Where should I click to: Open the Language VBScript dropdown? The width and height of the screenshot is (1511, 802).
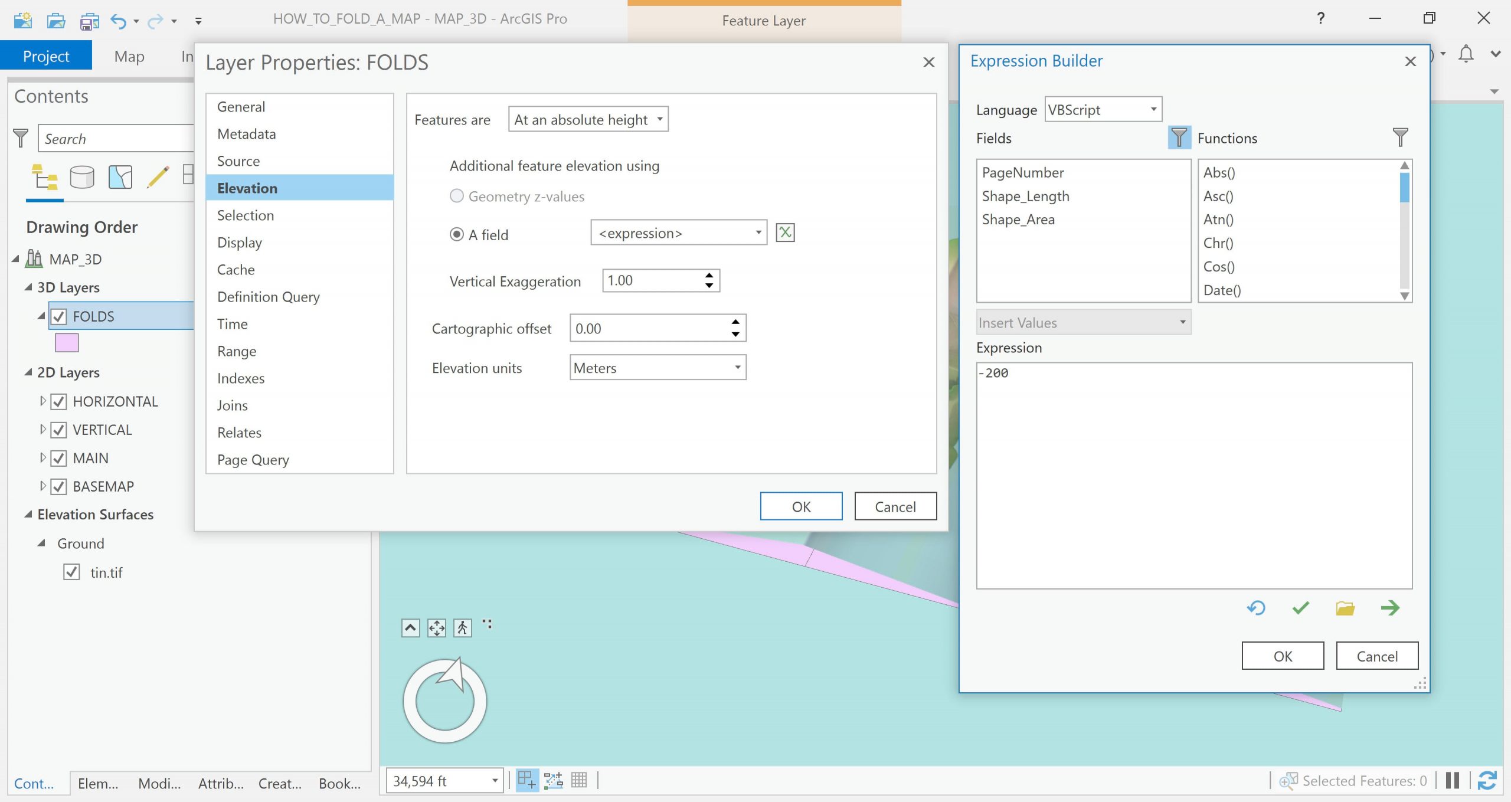pos(1103,109)
